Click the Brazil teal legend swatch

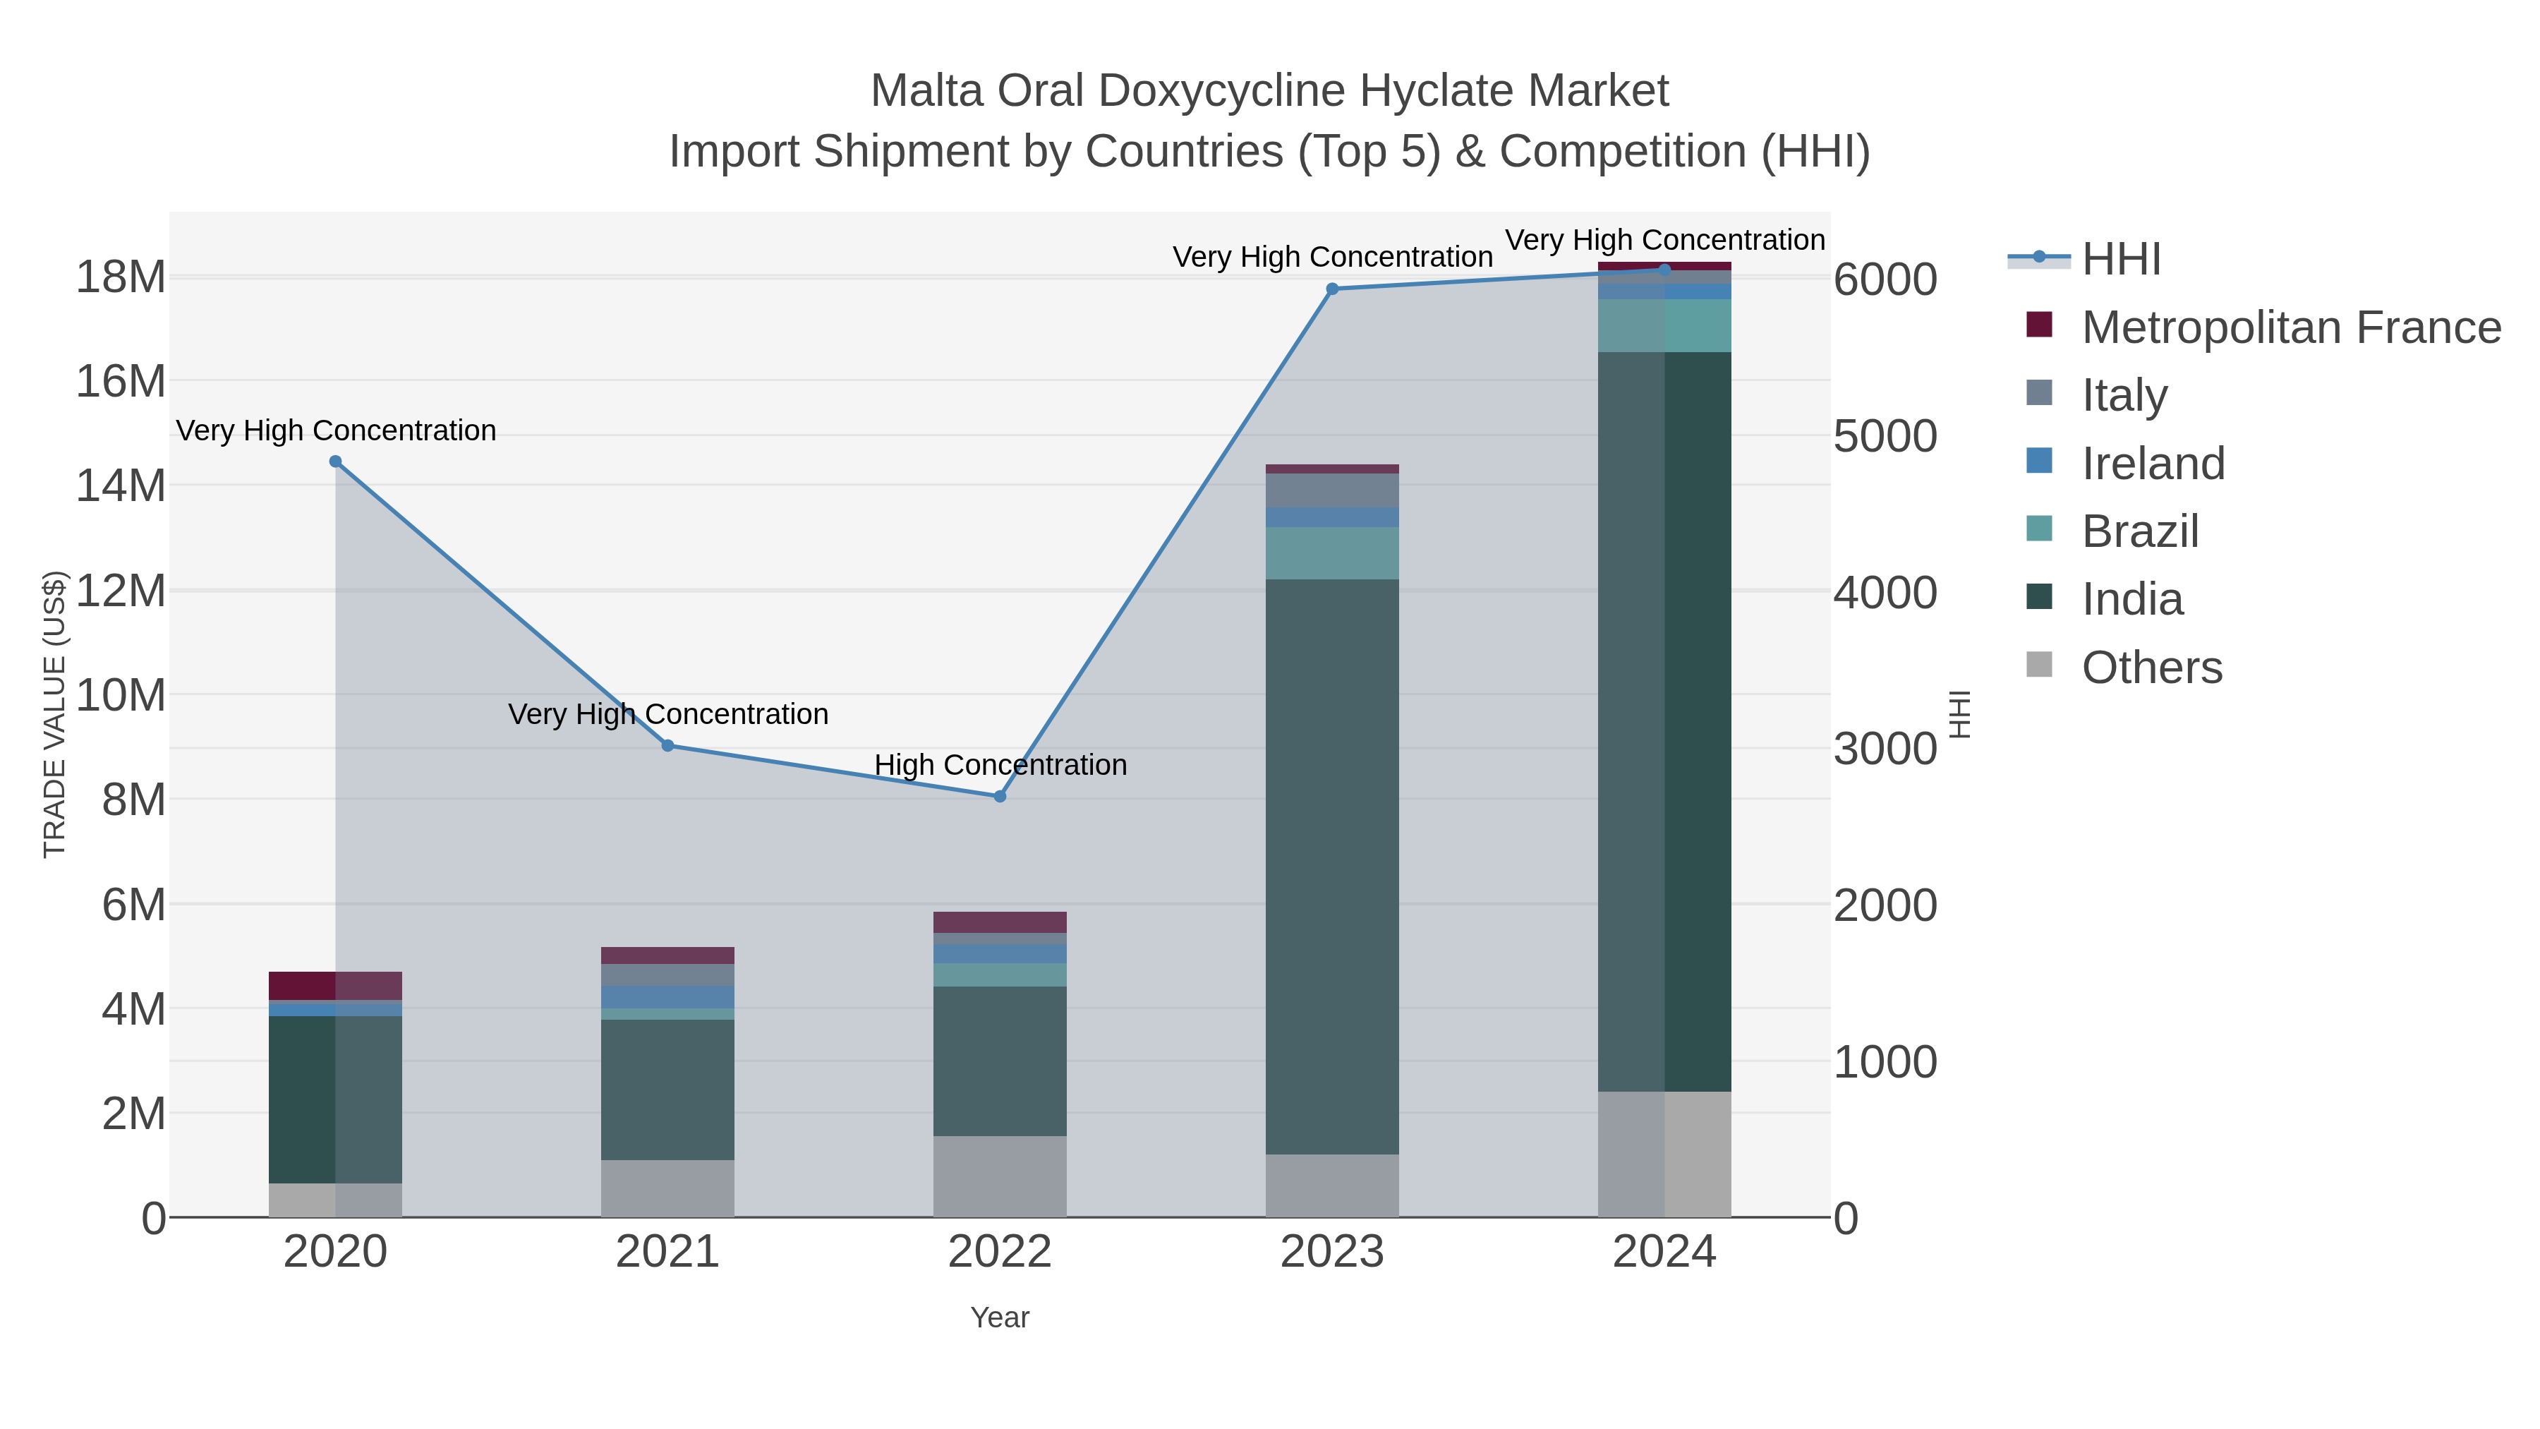click(2039, 529)
